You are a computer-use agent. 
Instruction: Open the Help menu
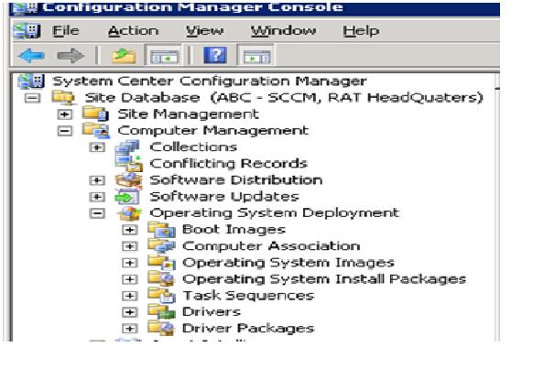pos(361,31)
